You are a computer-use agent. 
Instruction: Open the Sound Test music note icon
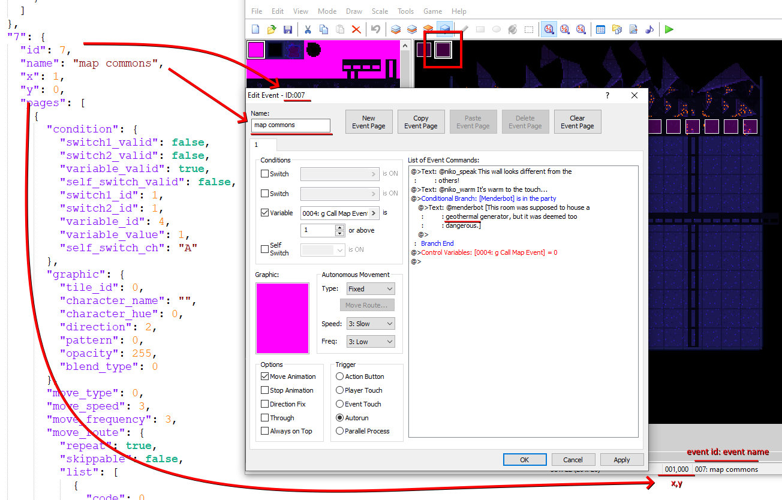(x=649, y=29)
